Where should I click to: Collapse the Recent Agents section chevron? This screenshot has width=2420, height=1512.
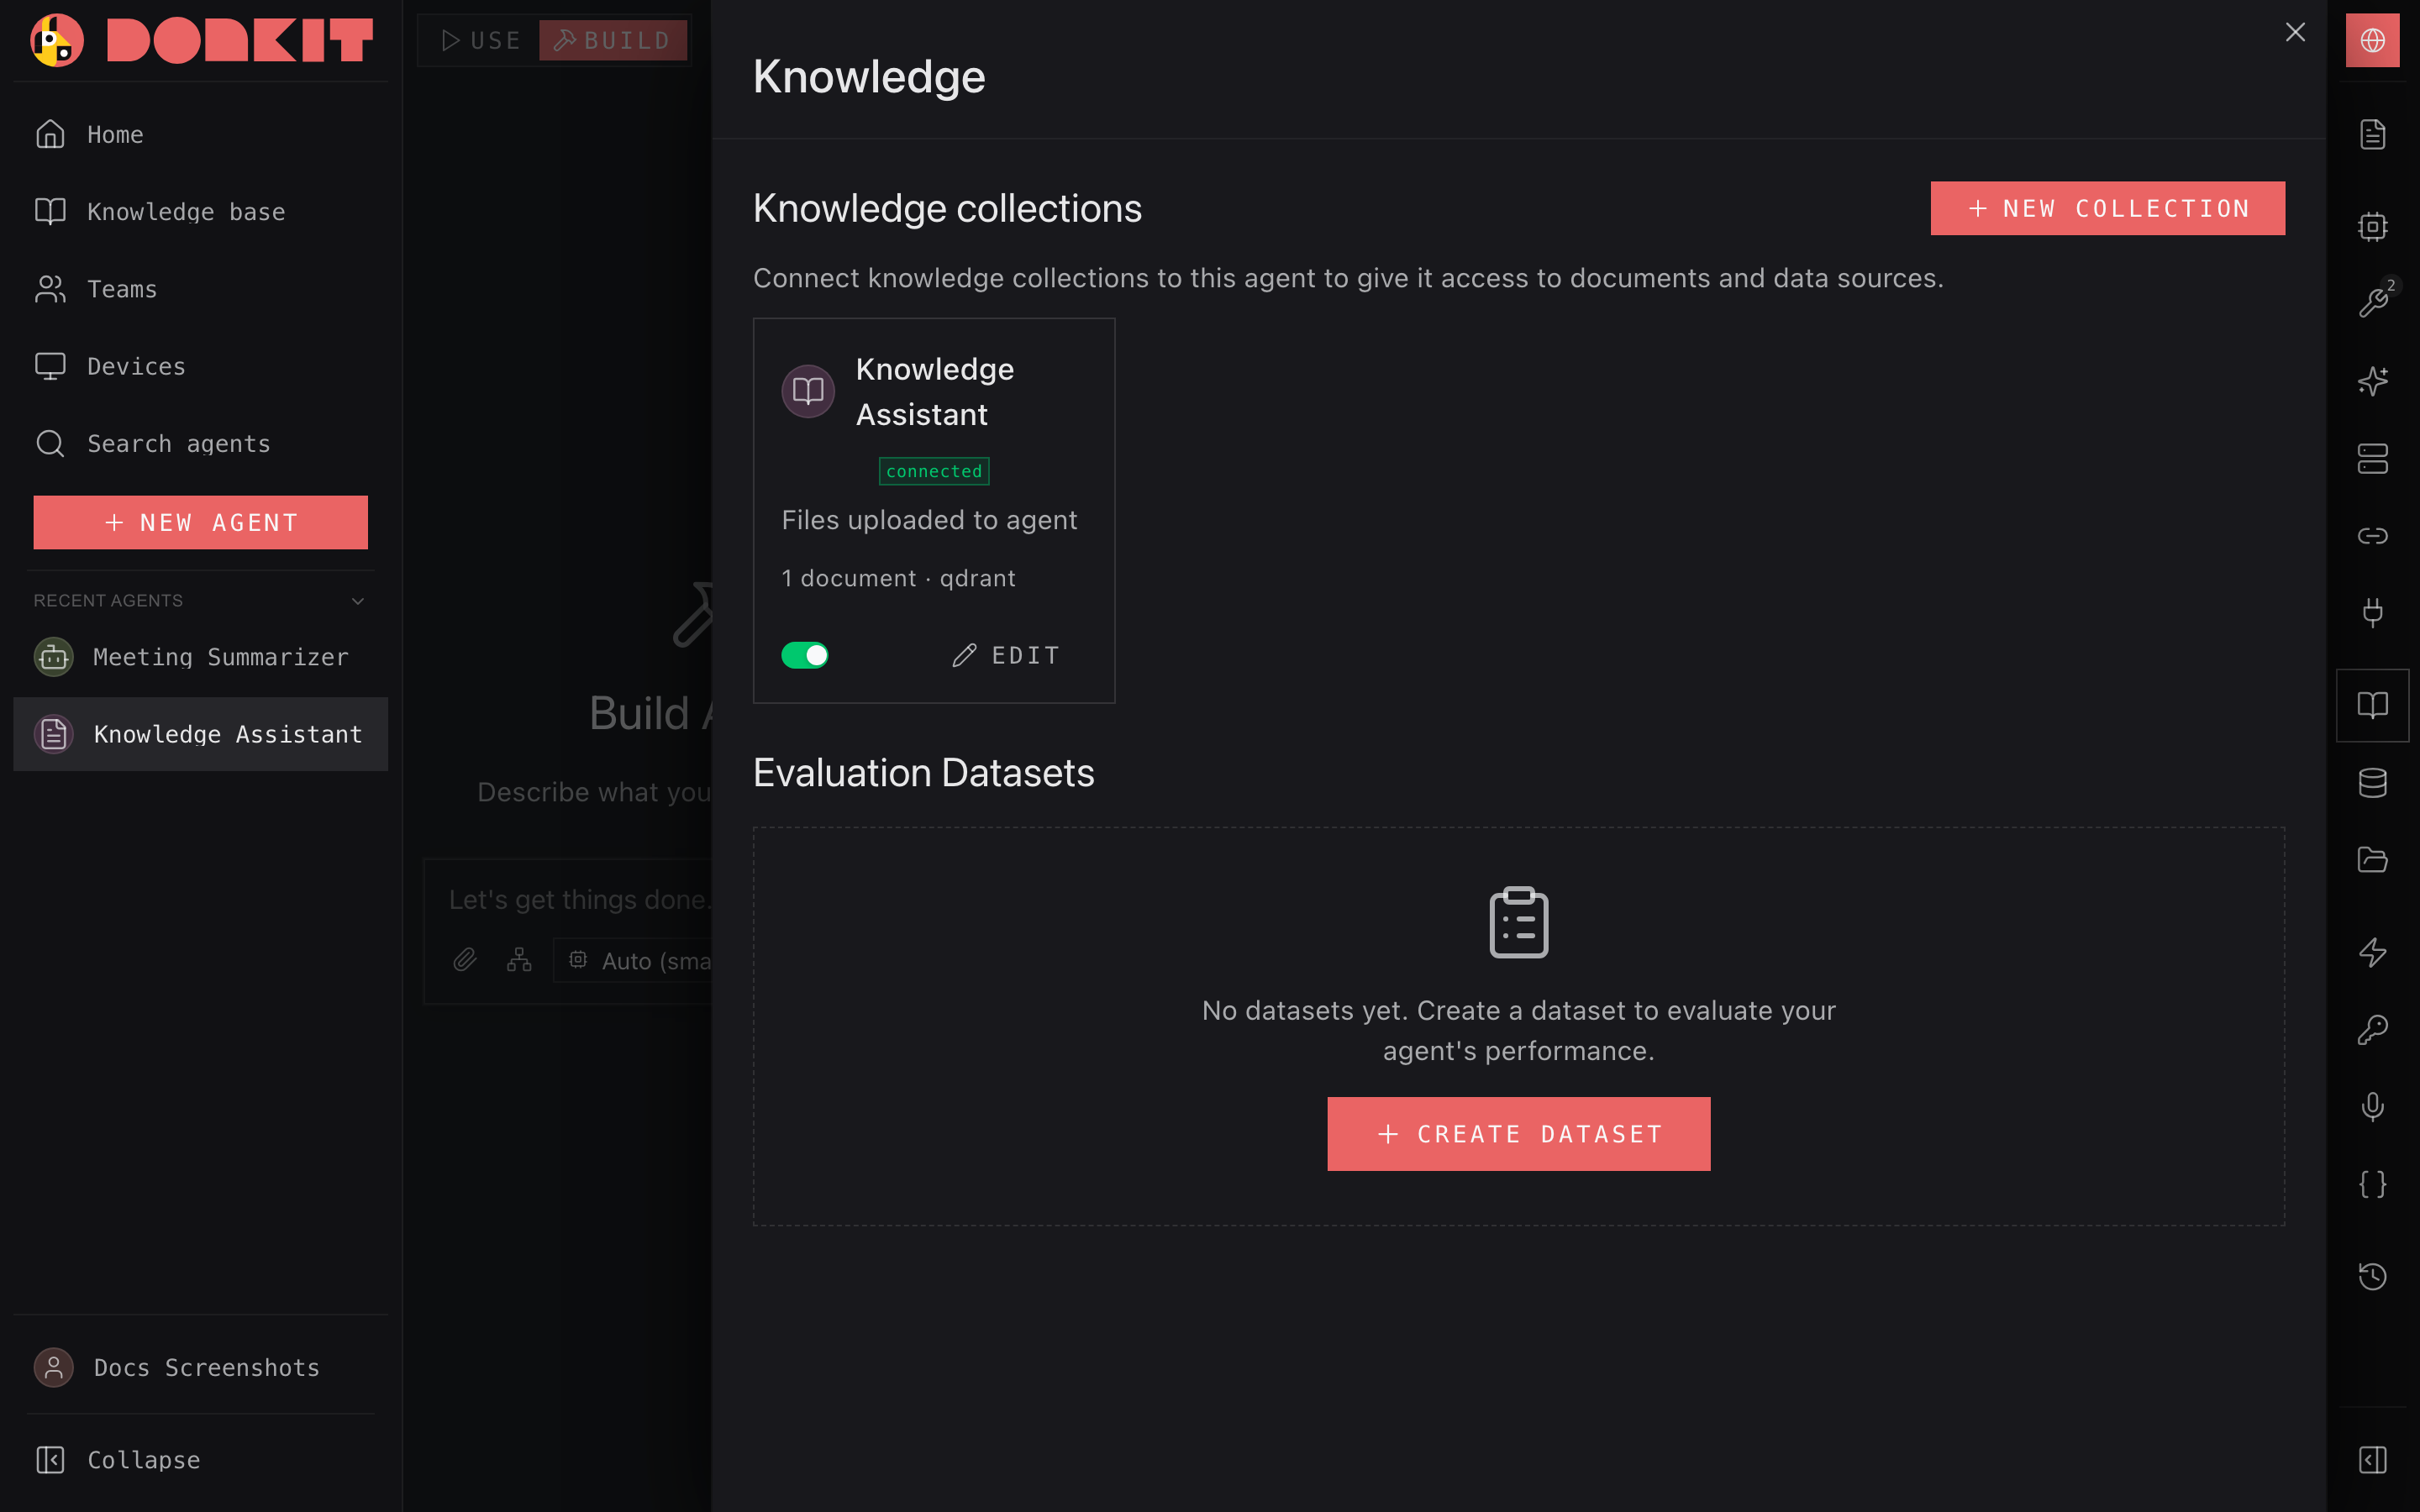(358, 601)
